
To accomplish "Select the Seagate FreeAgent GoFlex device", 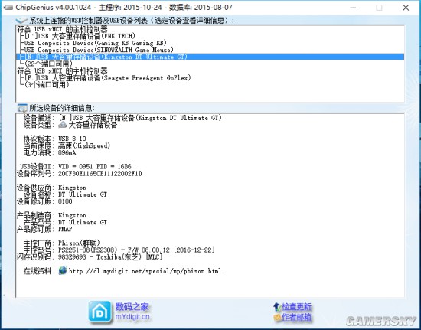I will (x=107, y=78).
